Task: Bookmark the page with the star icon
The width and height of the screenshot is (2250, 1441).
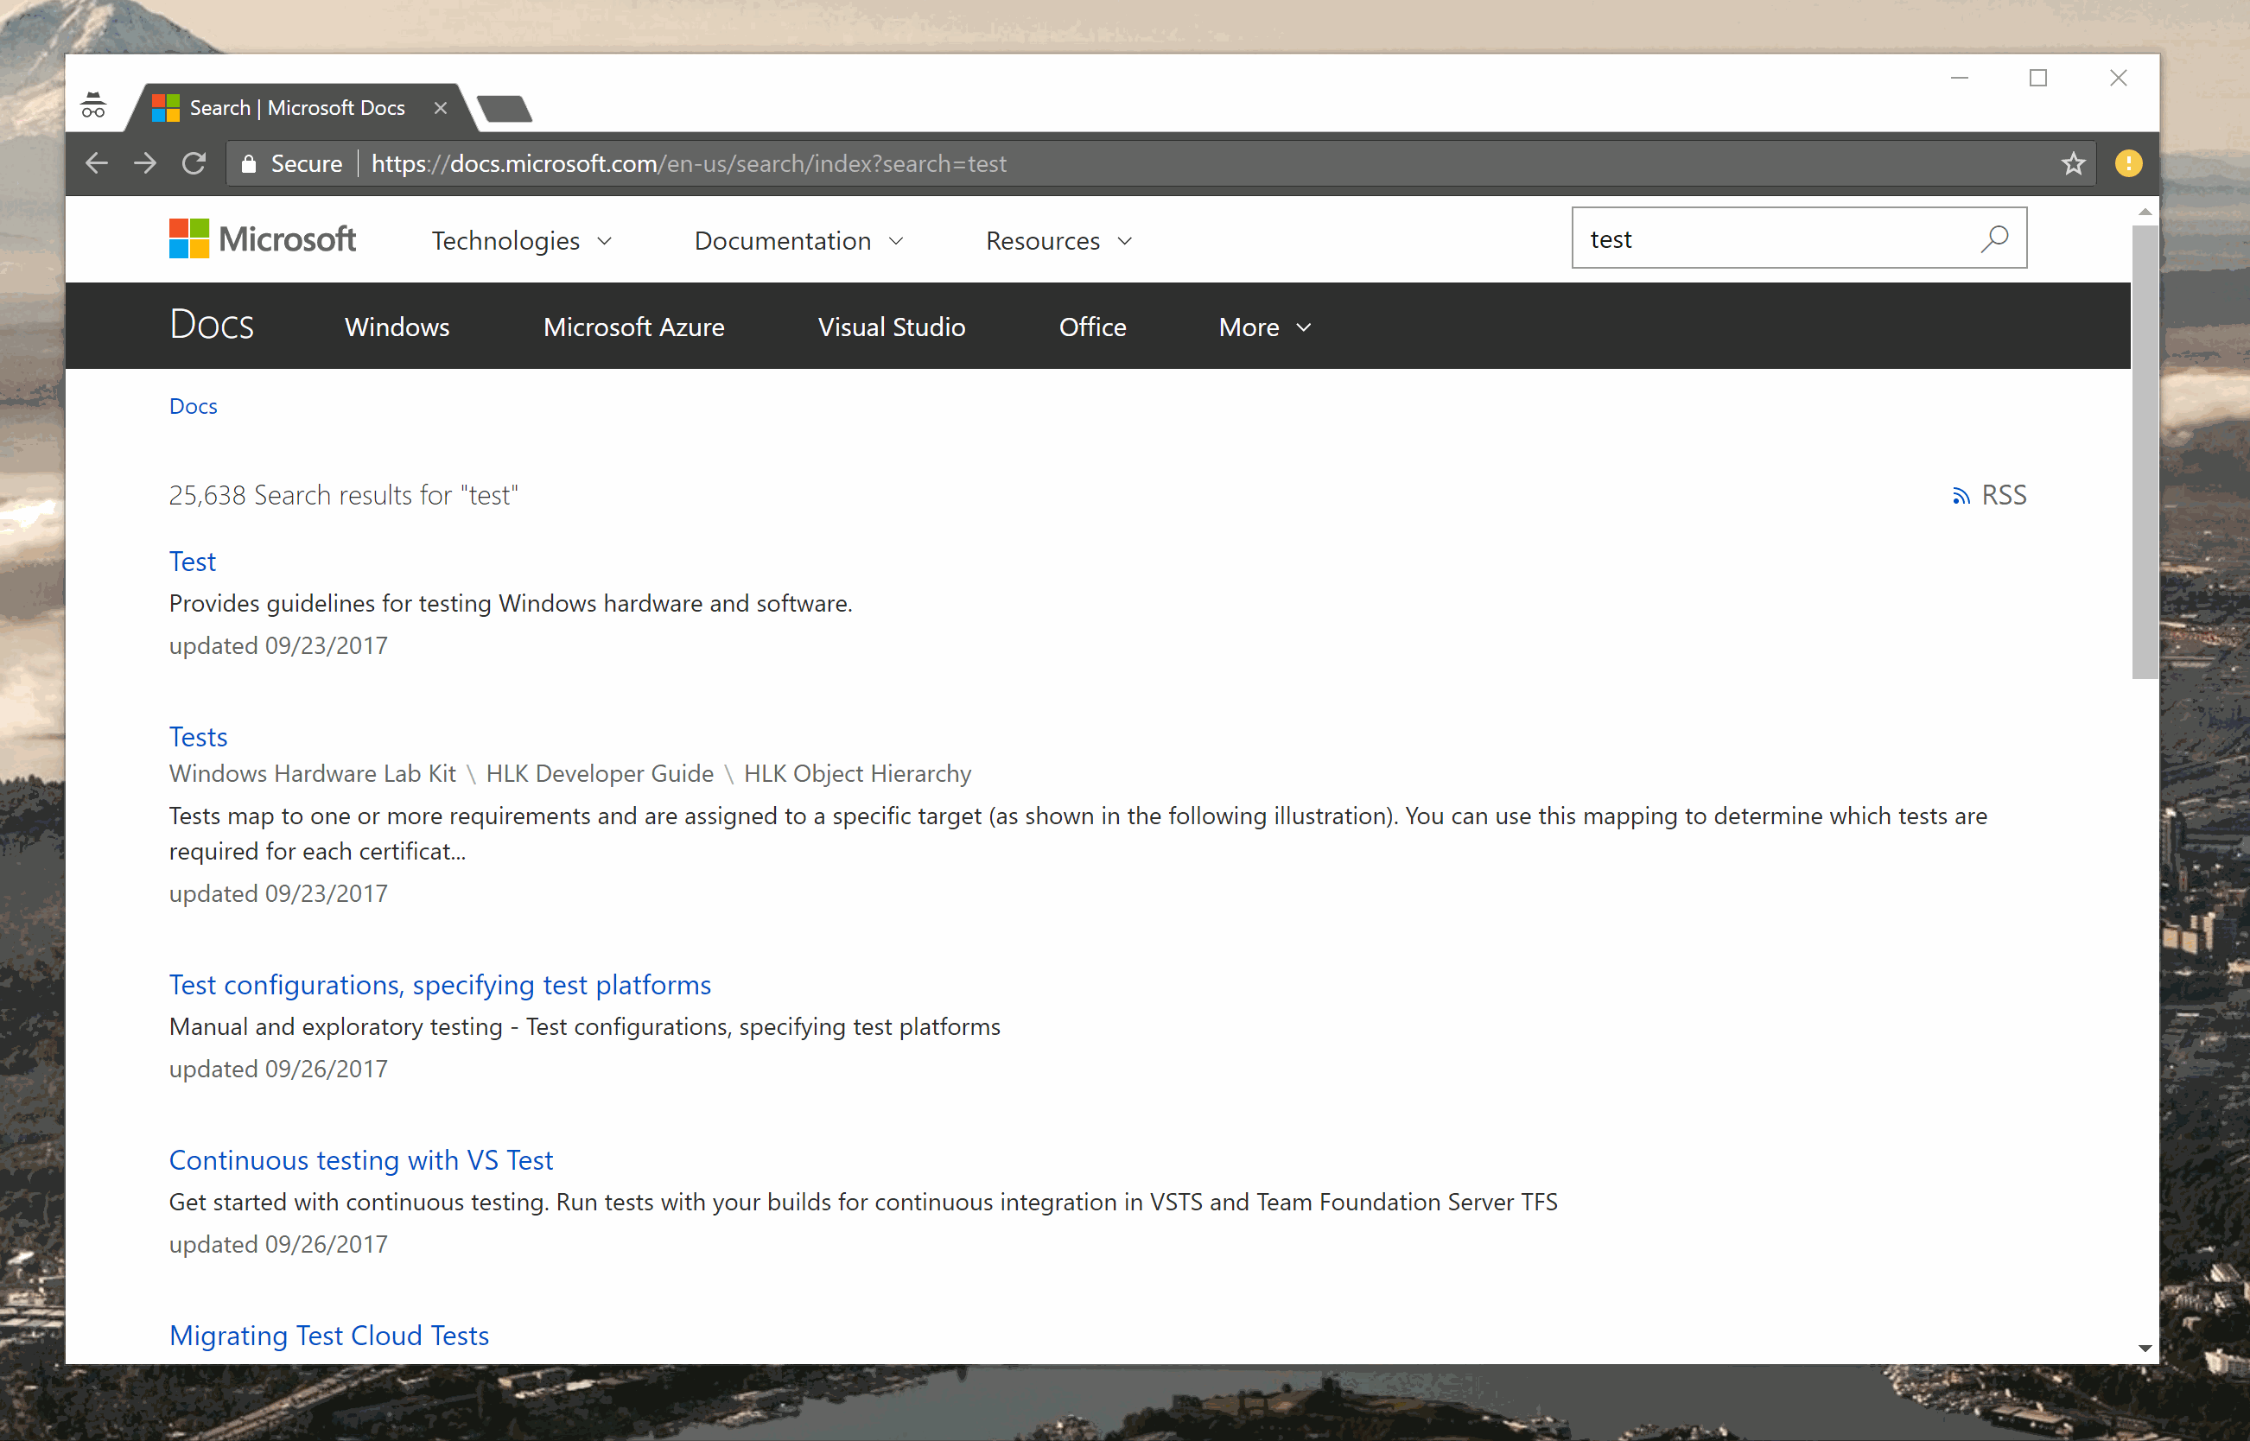Action: (x=2073, y=162)
